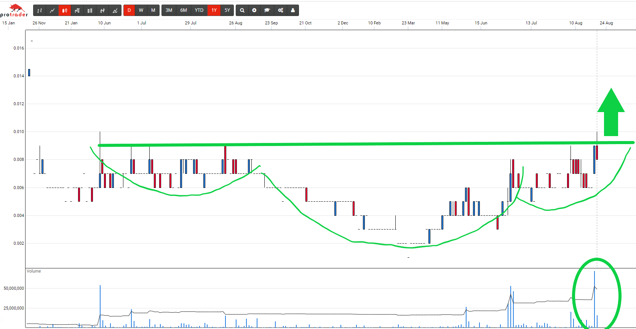Select the OHLC bar chart type
This screenshot has width=636, height=329.
tap(40, 10)
